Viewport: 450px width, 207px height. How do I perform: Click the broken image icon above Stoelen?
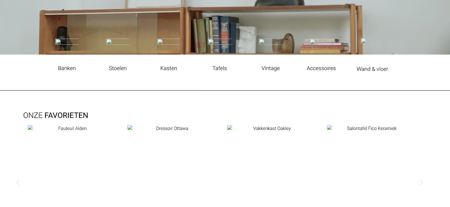click(118, 42)
